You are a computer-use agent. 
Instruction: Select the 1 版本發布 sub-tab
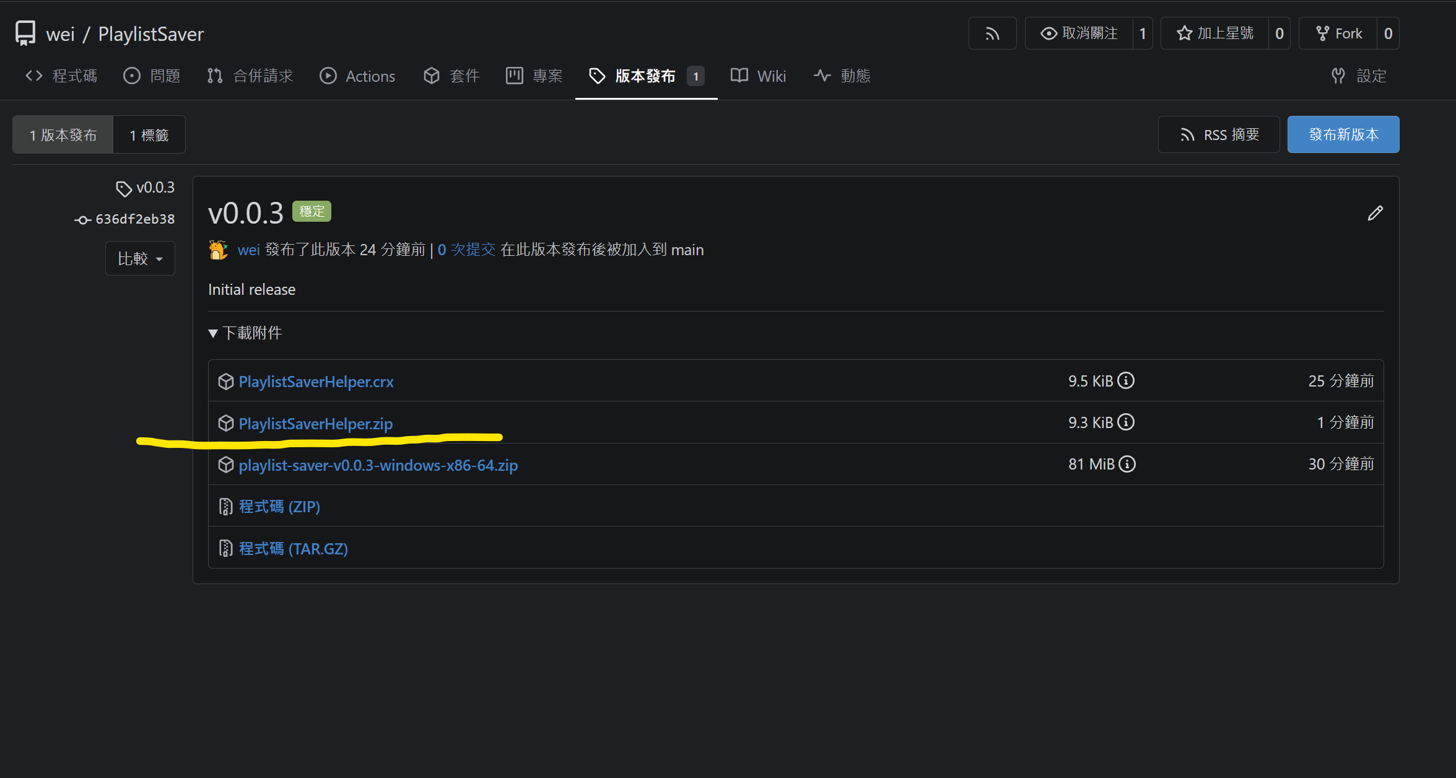pos(63,134)
